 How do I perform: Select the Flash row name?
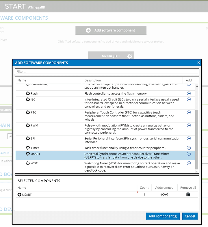(34, 94)
